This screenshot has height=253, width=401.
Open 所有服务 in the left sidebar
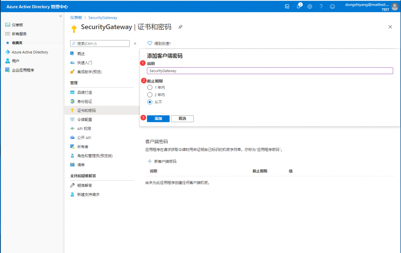pyautogui.click(x=19, y=34)
